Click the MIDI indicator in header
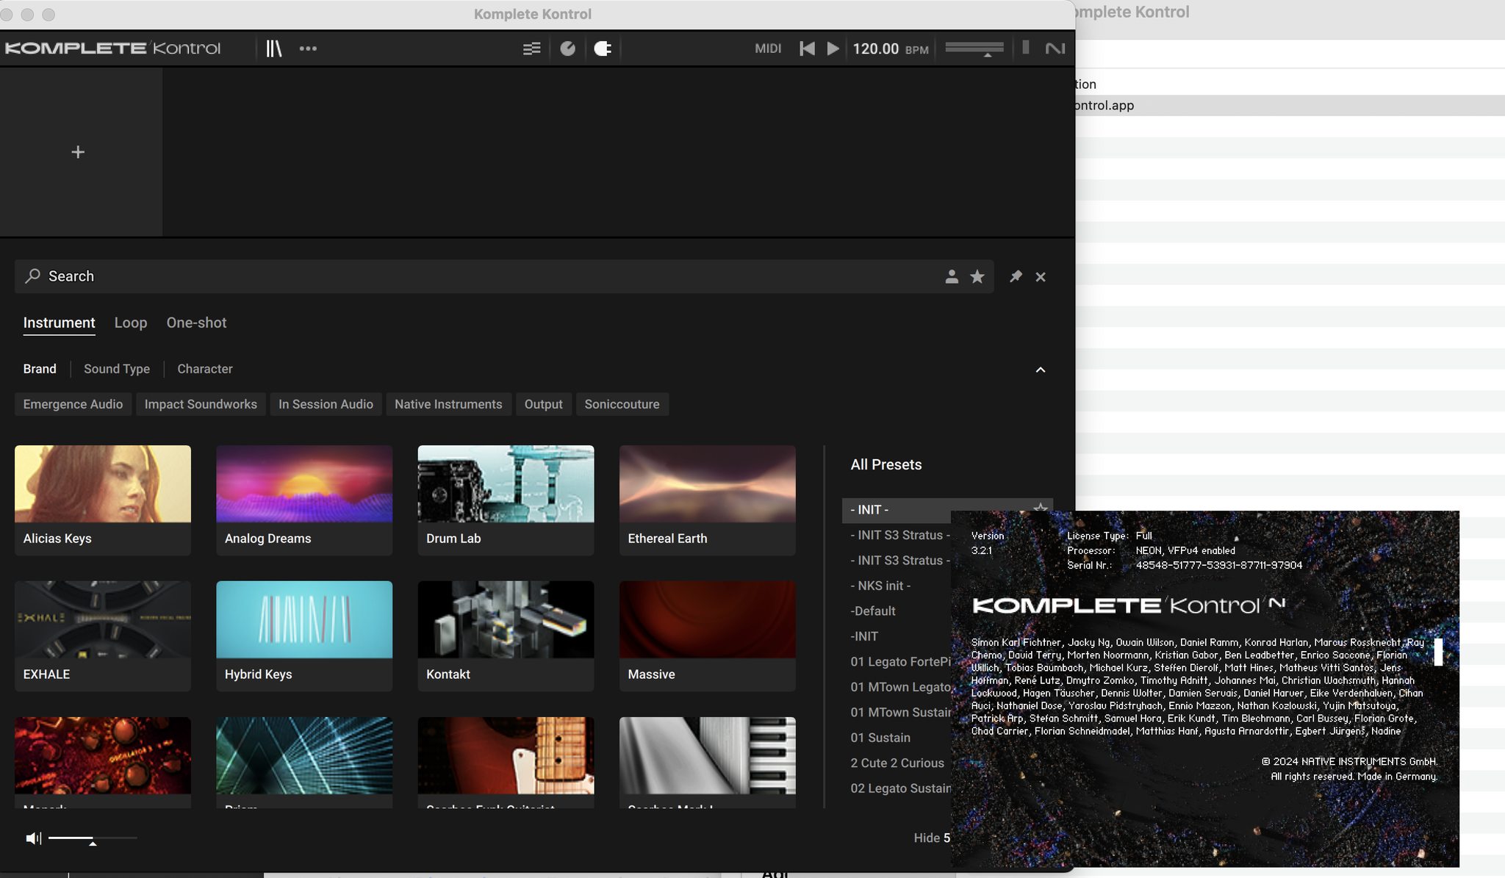This screenshot has height=878, width=1505. point(768,48)
